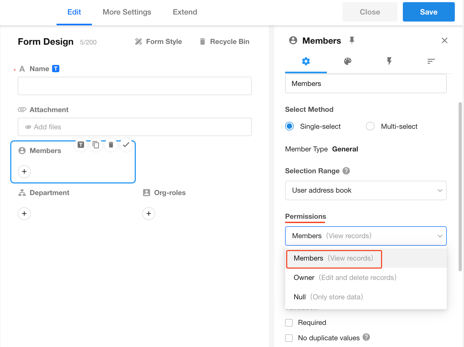Open the sort lines tab icon
The image size is (464, 347).
tap(431, 61)
